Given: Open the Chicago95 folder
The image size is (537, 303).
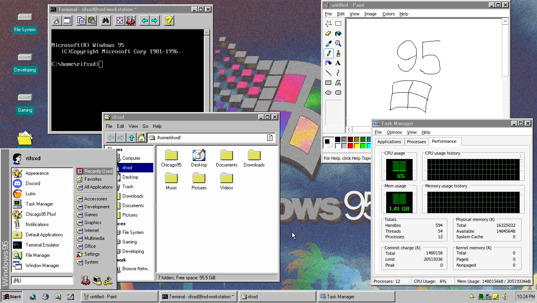Looking at the screenshot, I should coord(171,159).
